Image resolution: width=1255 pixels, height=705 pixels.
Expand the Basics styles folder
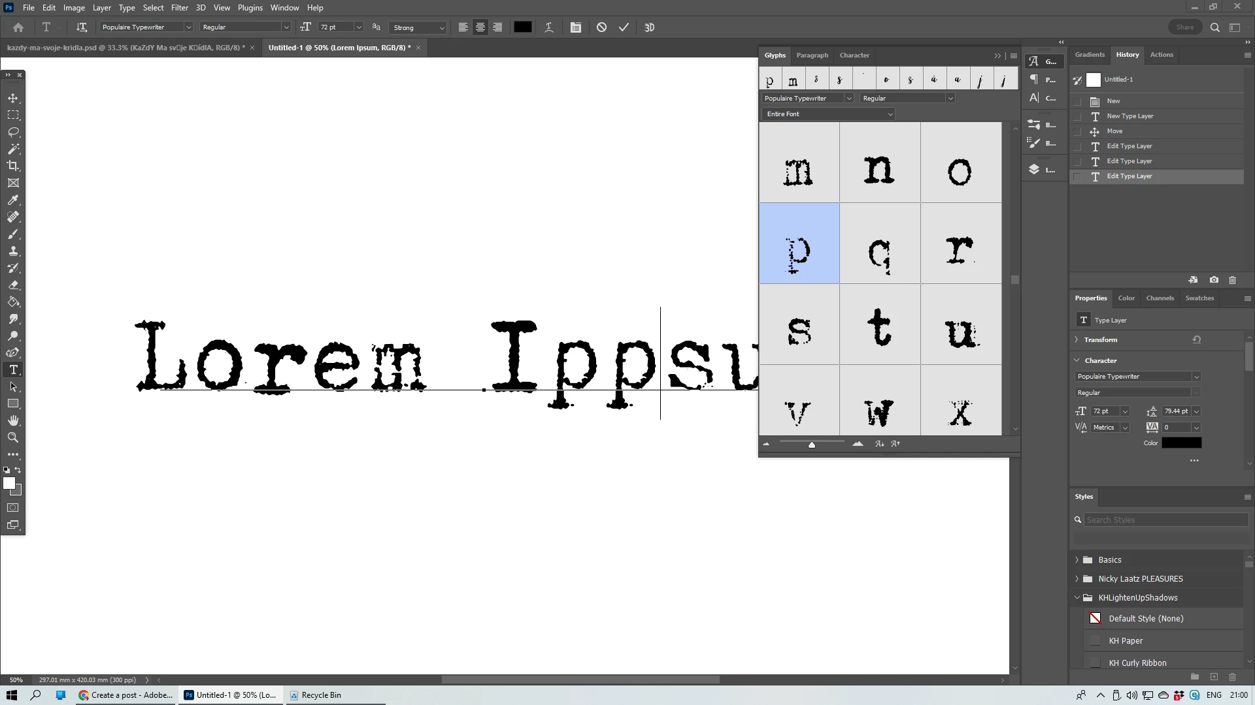(1077, 560)
